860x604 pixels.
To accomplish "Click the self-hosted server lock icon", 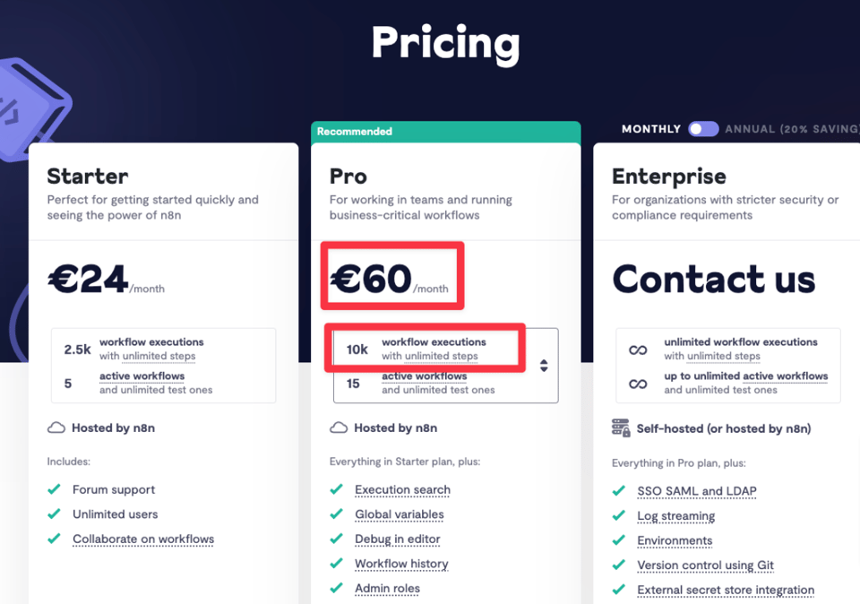I will click(621, 427).
